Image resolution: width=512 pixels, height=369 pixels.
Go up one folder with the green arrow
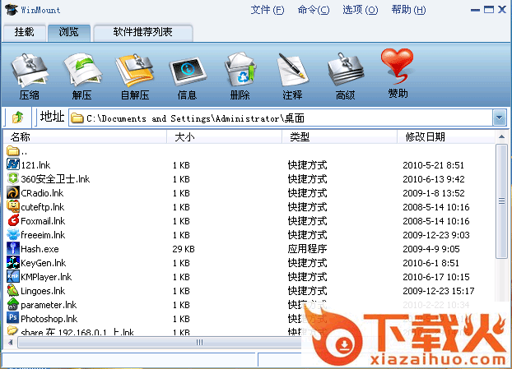(x=17, y=117)
